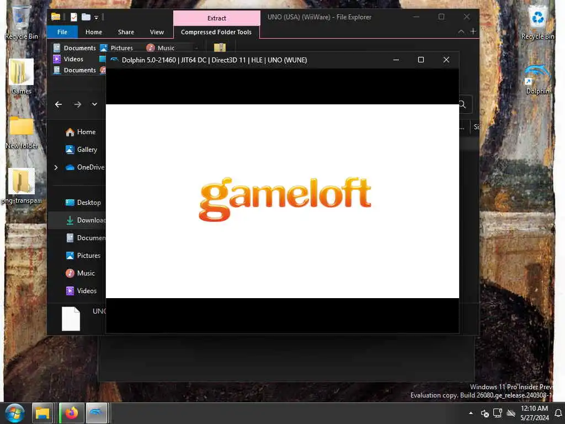
Task: Open Downloads in the navigation pane
Action: click(x=86, y=220)
